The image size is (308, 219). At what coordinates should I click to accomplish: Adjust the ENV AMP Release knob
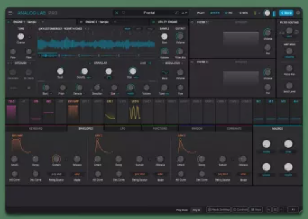point(77,159)
